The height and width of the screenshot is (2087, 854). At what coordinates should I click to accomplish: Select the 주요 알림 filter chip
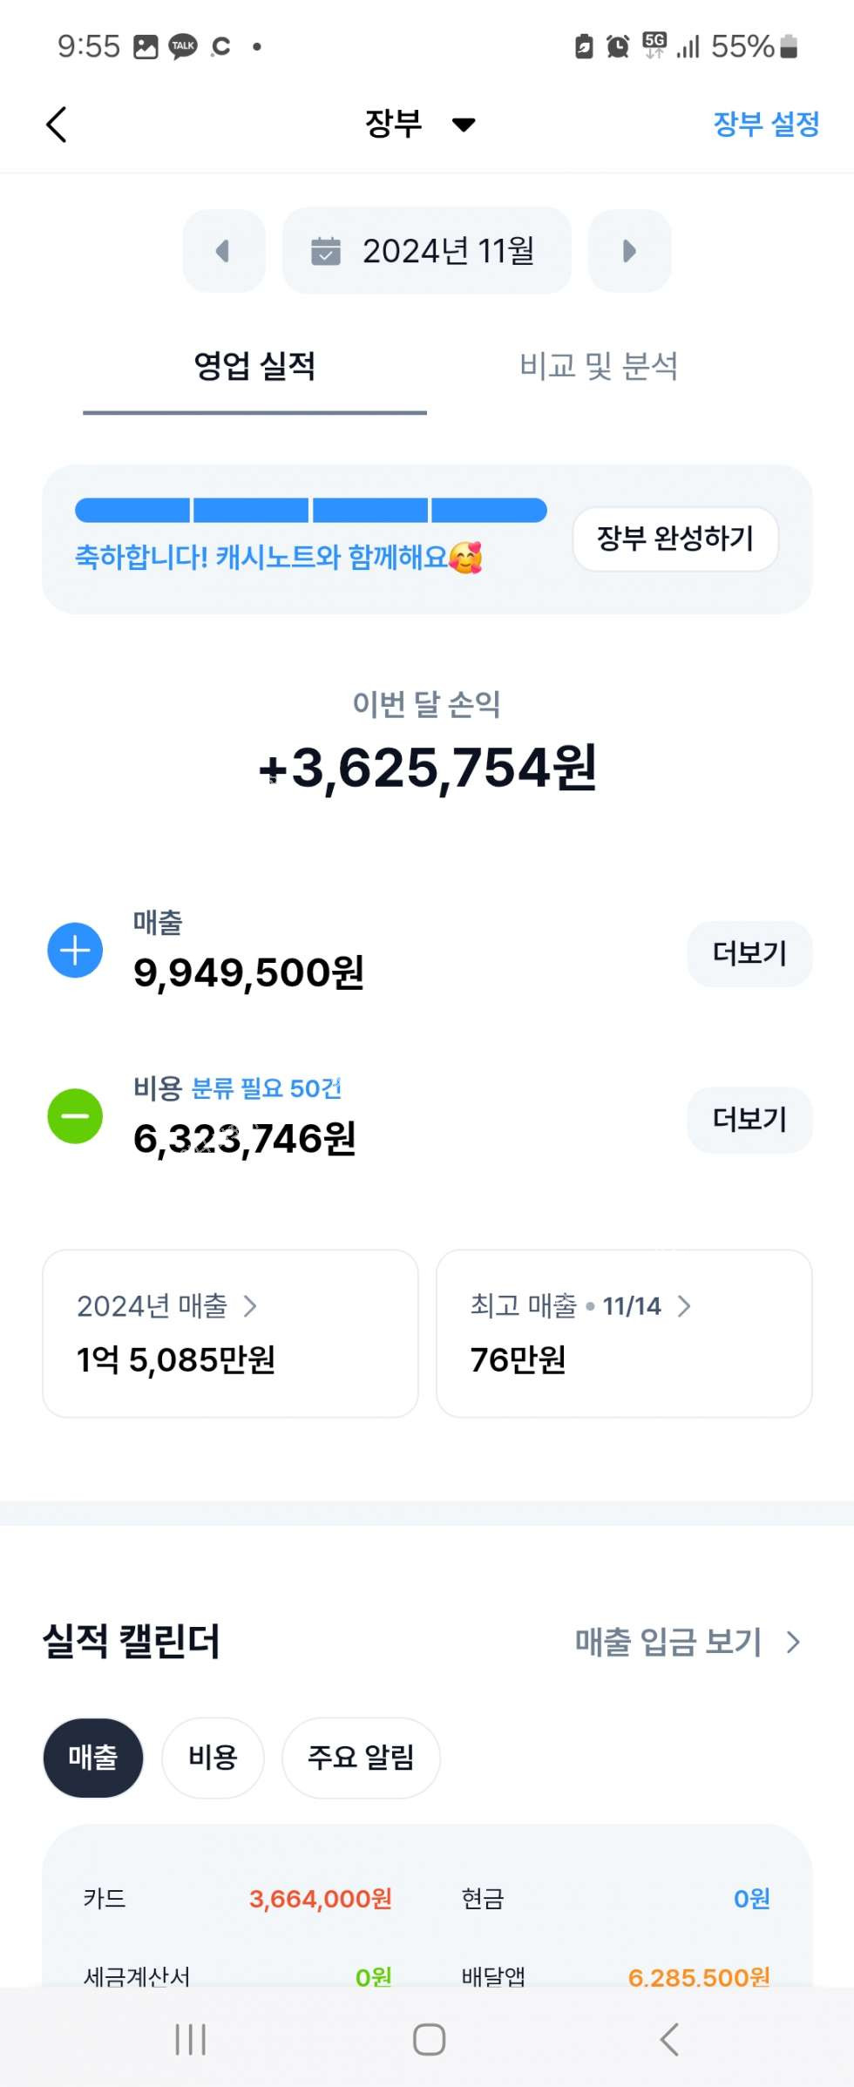pyautogui.click(x=361, y=1757)
